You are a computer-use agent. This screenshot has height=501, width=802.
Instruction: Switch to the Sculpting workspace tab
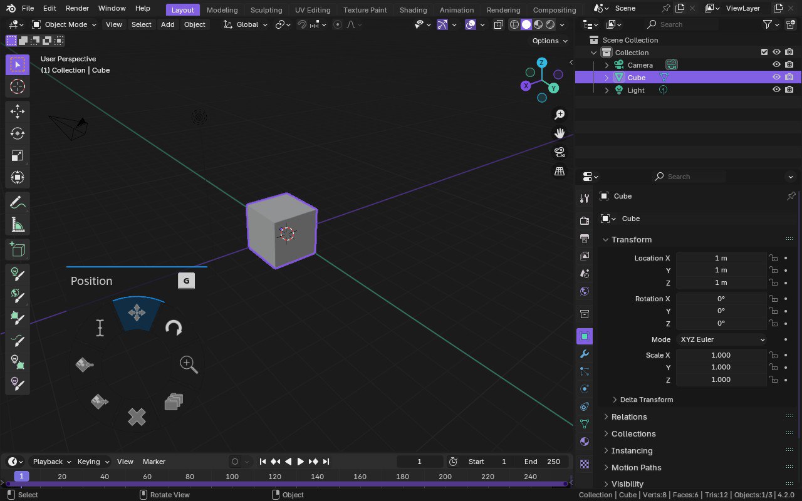pyautogui.click(x=266, y=10)
